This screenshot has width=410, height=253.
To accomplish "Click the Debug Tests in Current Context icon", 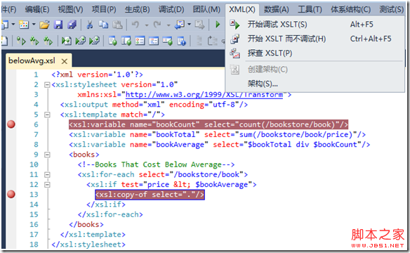I will [67, 41].
